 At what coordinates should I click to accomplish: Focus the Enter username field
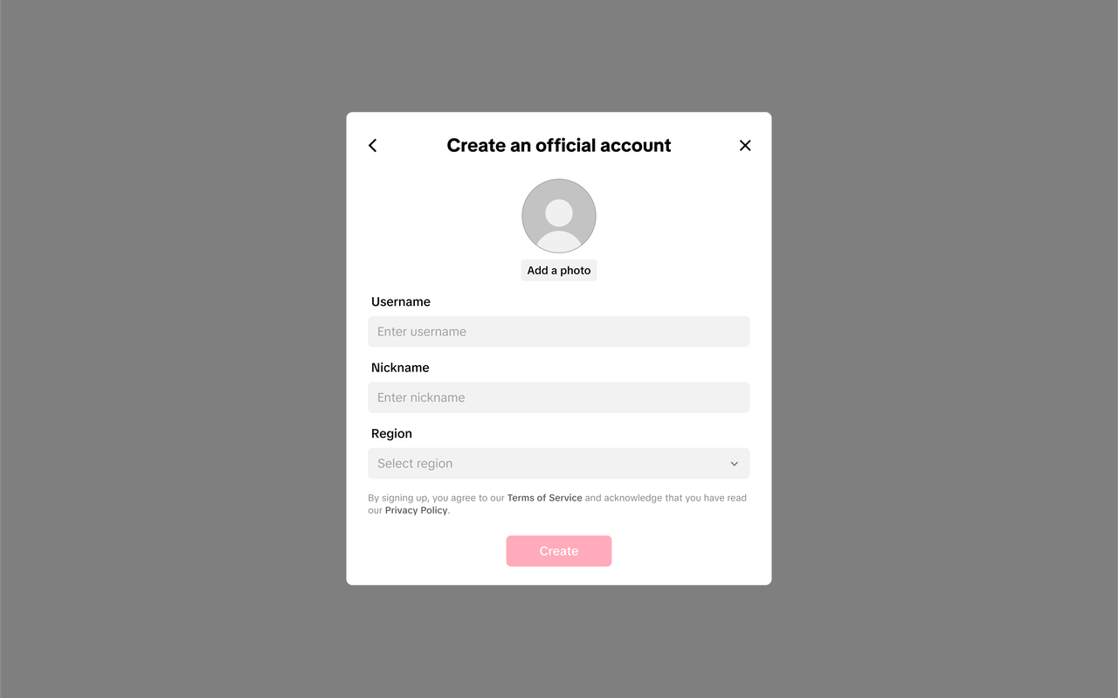(x=559, y=332)
